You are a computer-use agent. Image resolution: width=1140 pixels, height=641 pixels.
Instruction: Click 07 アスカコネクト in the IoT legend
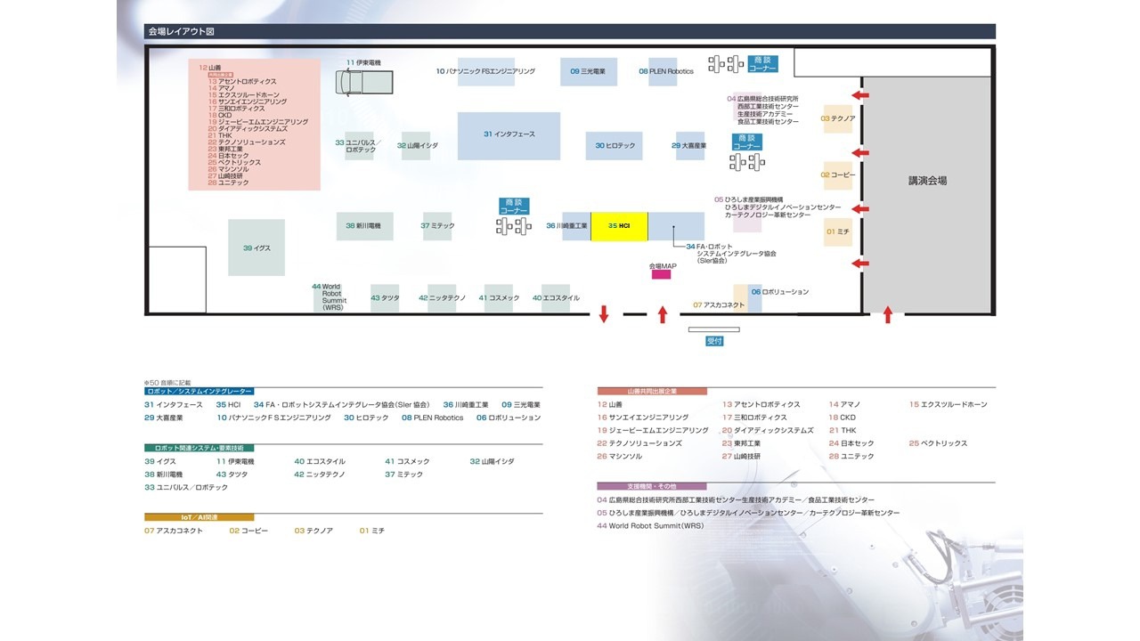point(174,531)
